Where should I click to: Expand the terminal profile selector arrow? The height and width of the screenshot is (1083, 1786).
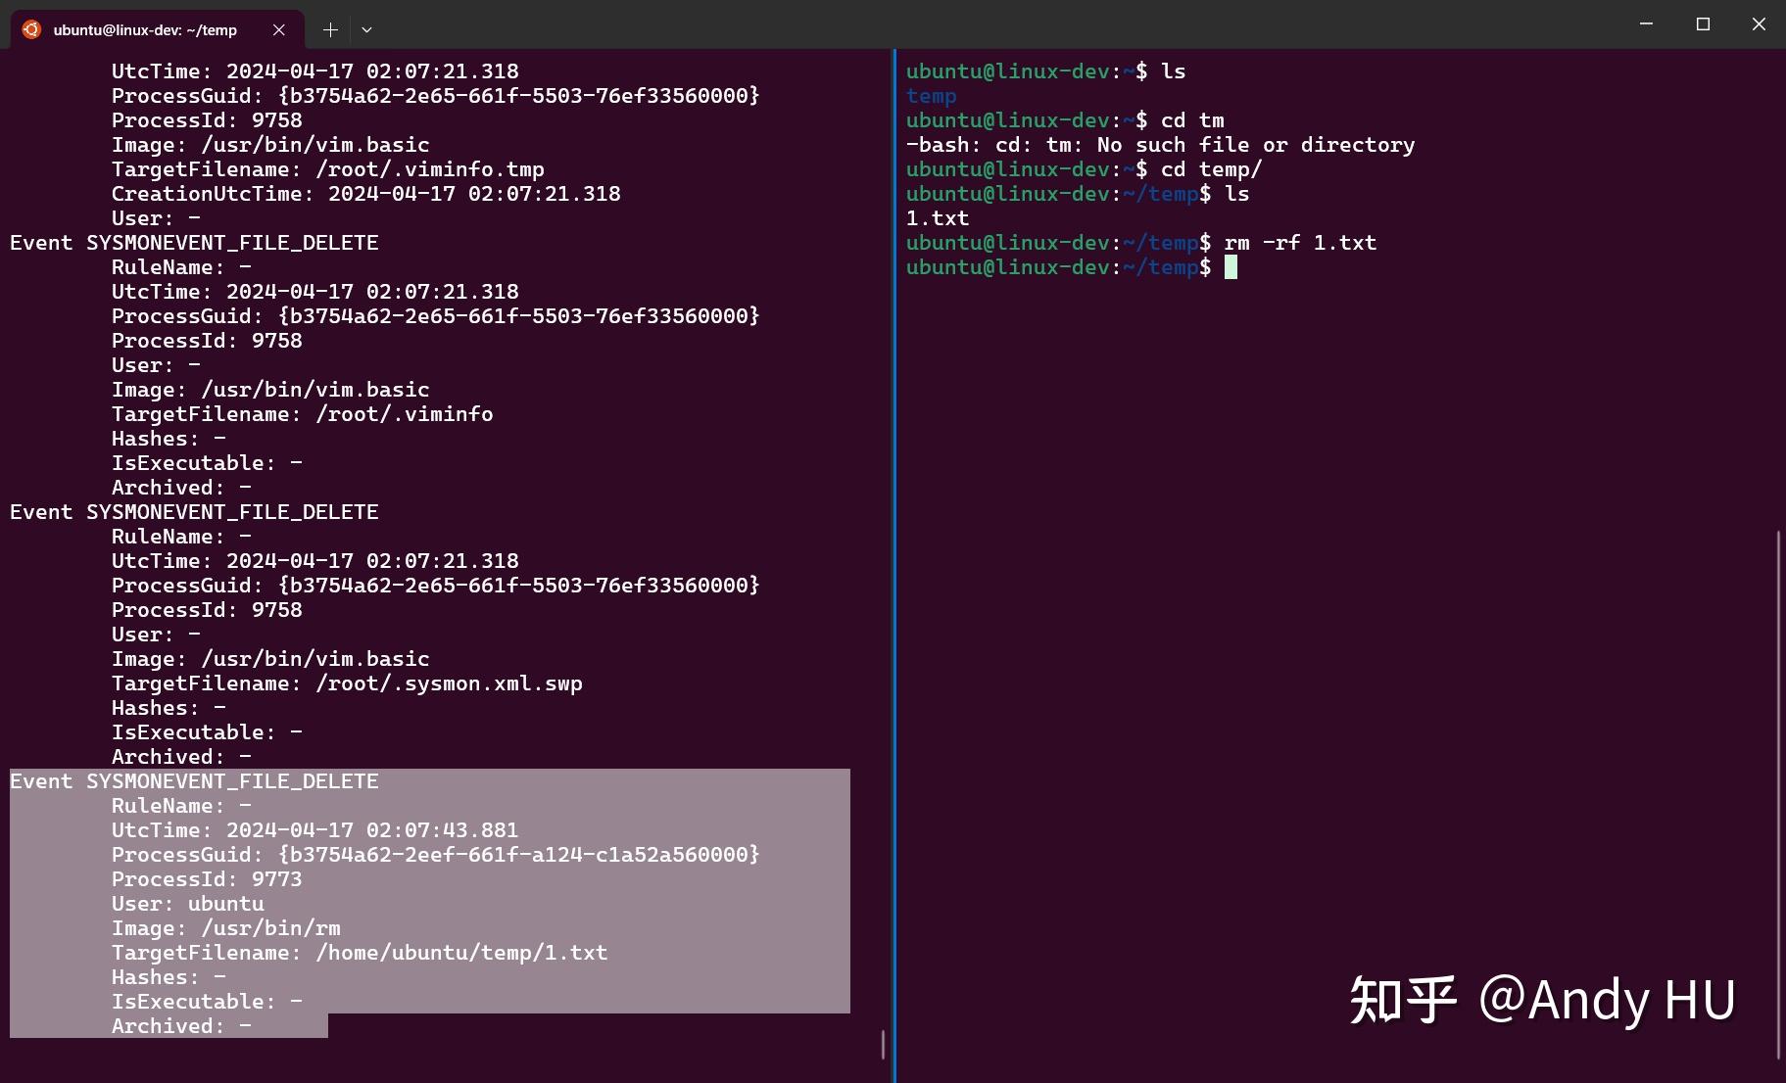pyautogui.click(x=366, y=29)
